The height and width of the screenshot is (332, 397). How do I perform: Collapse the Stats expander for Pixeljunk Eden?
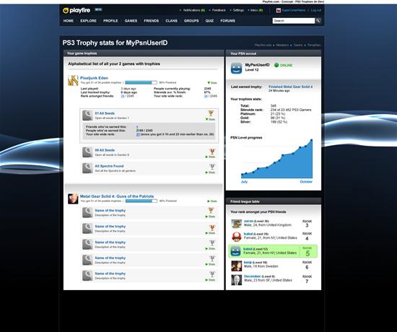212,83
